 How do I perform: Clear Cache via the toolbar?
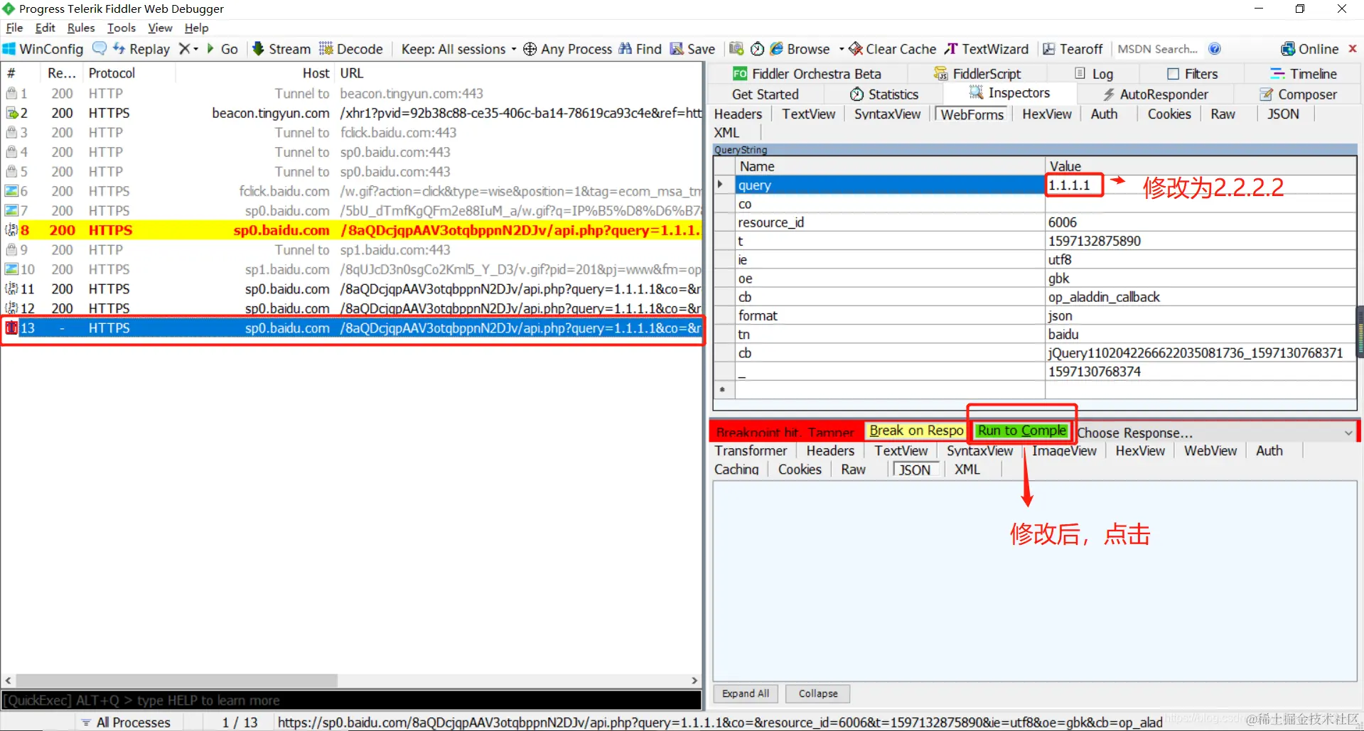coord(893,49)
